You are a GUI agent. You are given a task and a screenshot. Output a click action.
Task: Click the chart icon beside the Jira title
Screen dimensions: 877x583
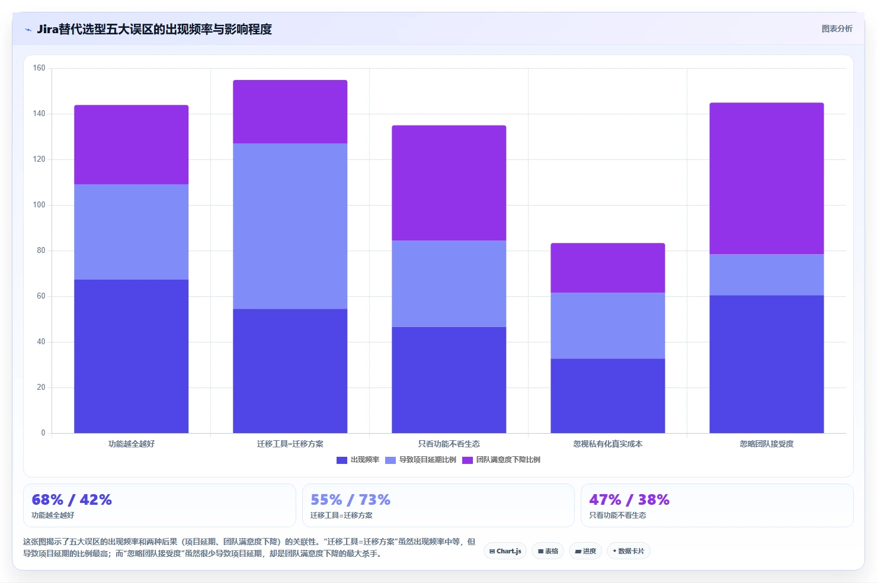pyautogui.click(x=28, y=30)
